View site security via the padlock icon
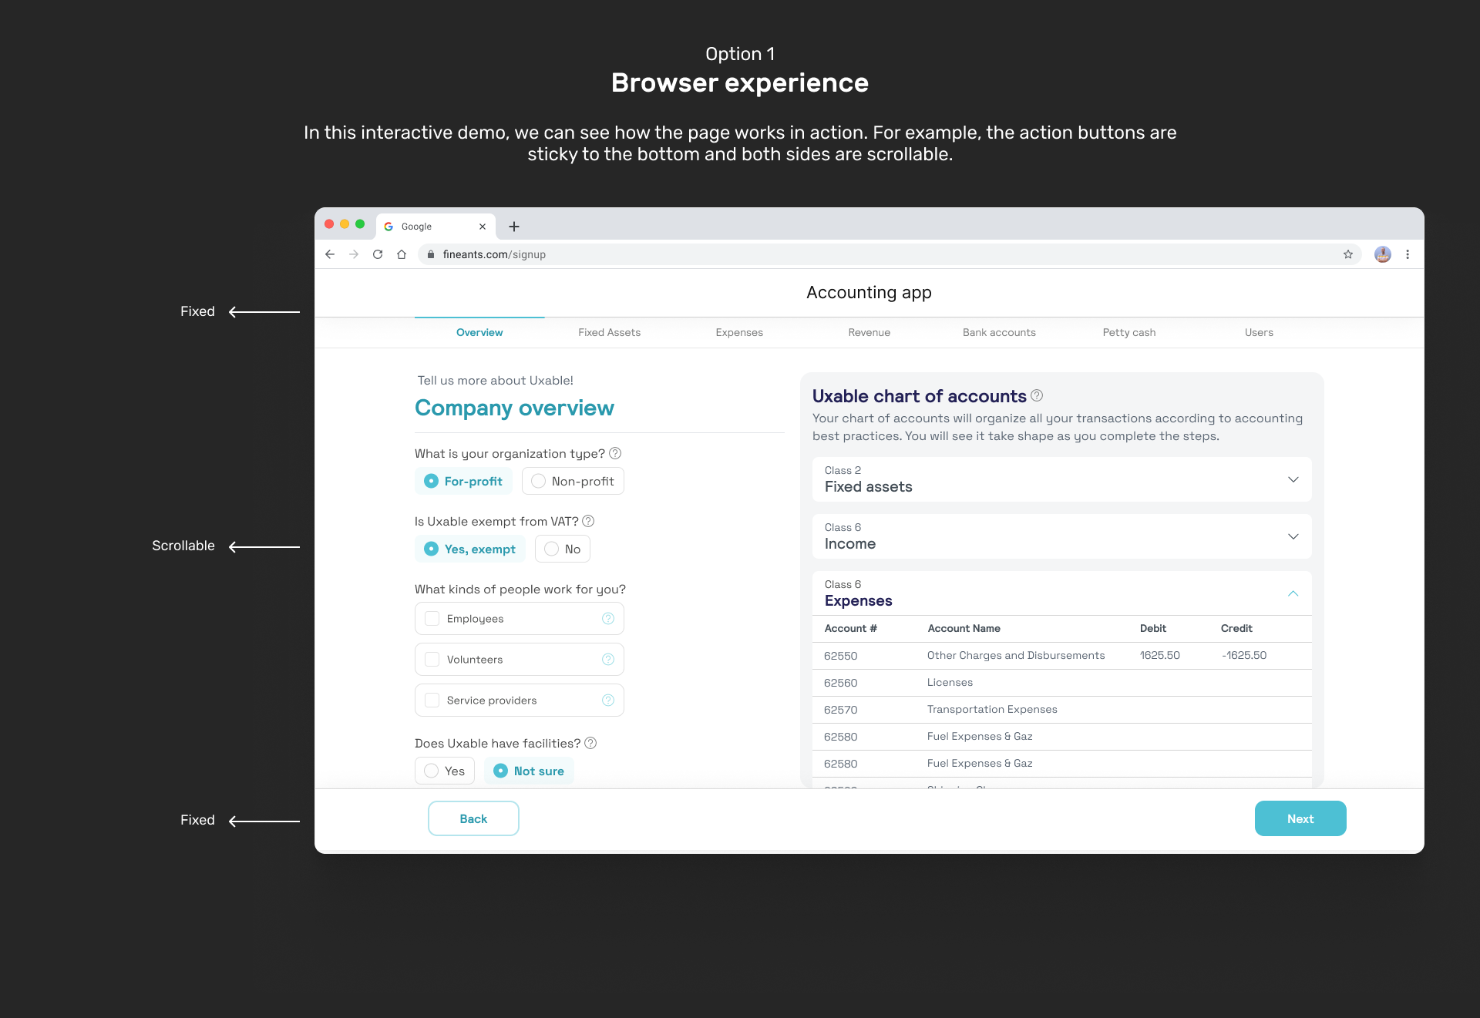The height and width of the screenshot is (1018, 1480). 431,254
